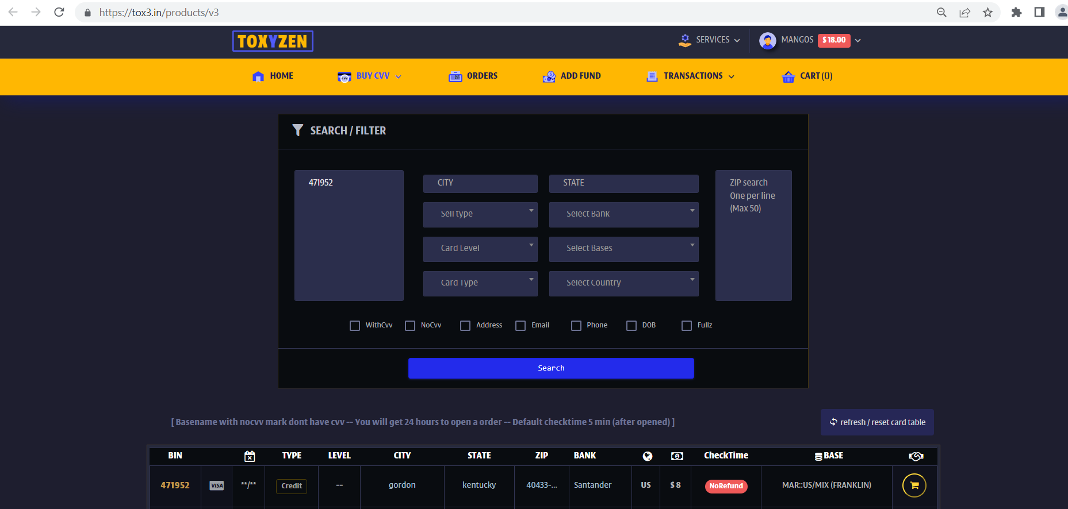This screenshot has height=509, width=1068.
Task: Click the card icon beside BUY CVV
Action: (x=344, y=76)
